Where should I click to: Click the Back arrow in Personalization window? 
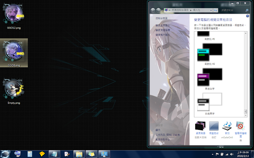pos(153,10)
